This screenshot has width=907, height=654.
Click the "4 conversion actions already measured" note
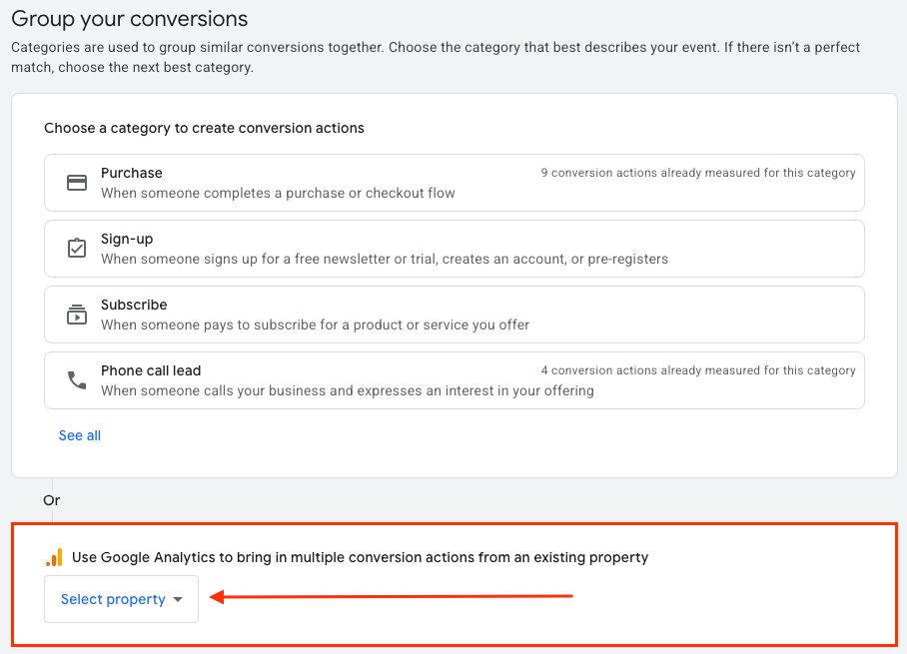coord(698,370)
